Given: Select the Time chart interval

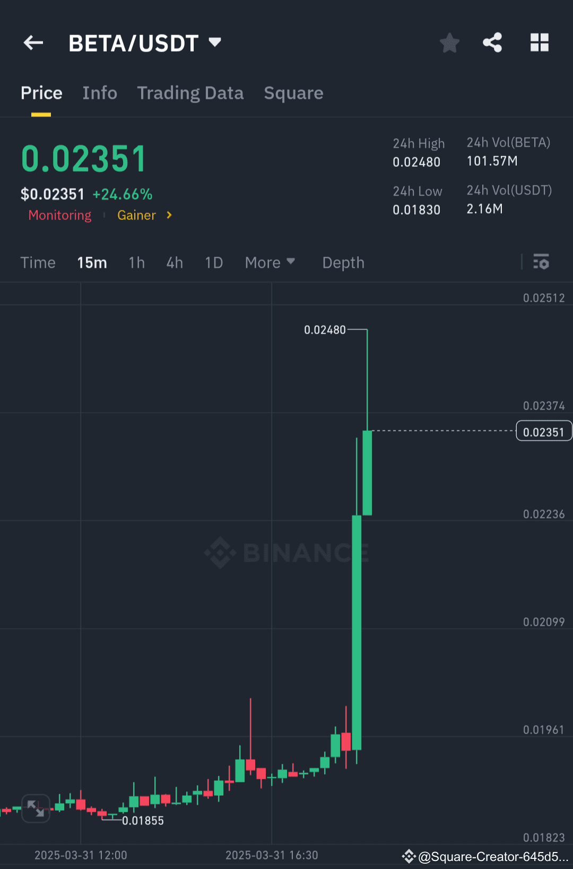Looking at the screenshot, I should pos(38,262).
